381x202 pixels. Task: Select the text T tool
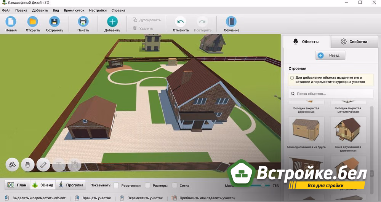(x=59, y=165)
